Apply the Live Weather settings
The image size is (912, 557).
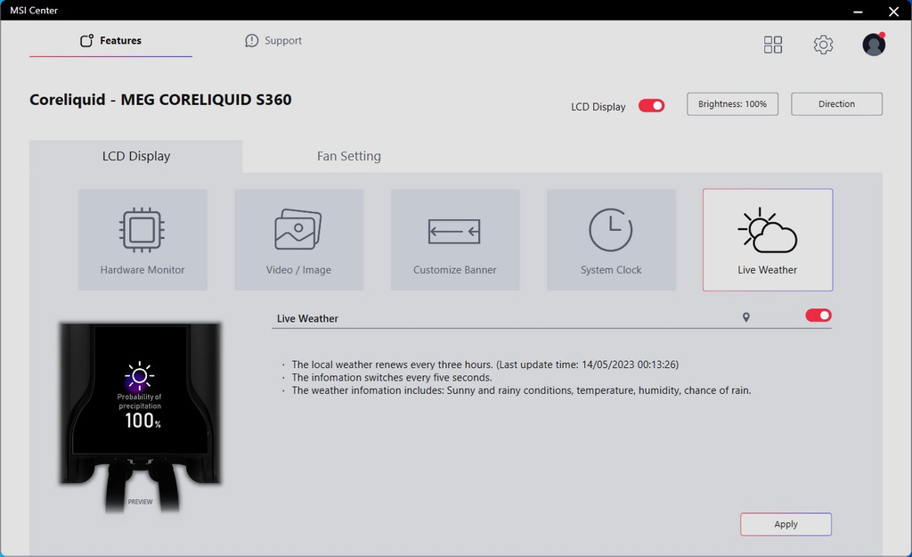coord(786,524)
